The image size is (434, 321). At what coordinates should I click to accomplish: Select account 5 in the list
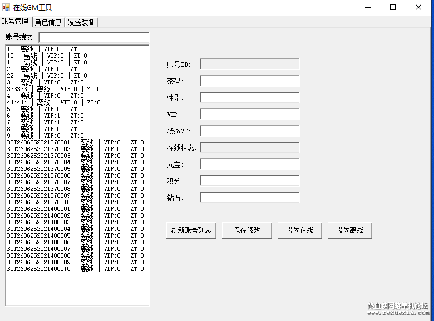77,109
